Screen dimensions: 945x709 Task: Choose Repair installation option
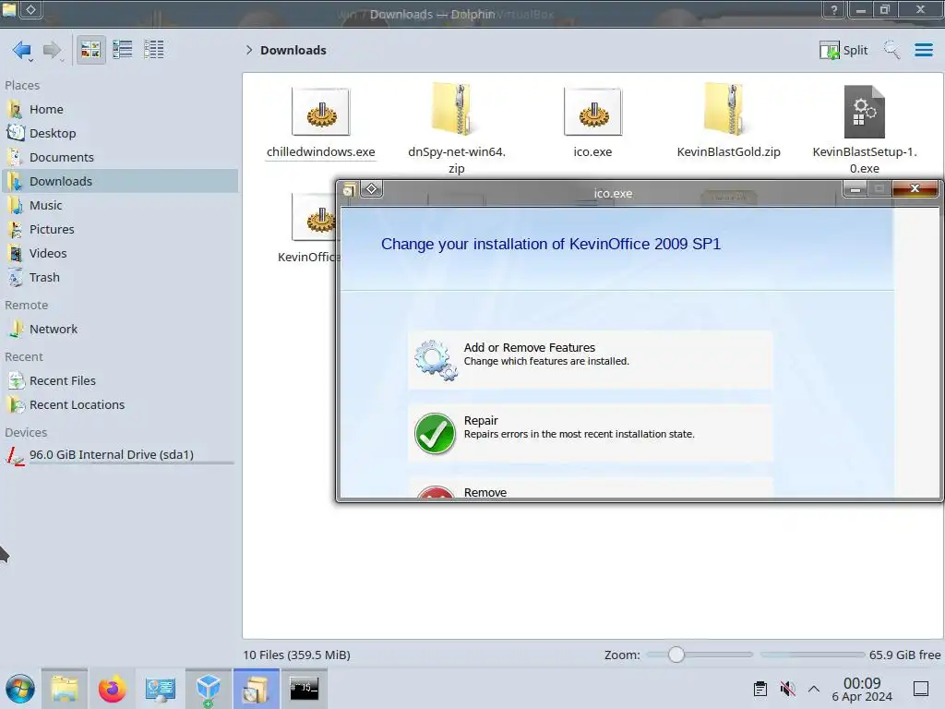click(590, 433)
